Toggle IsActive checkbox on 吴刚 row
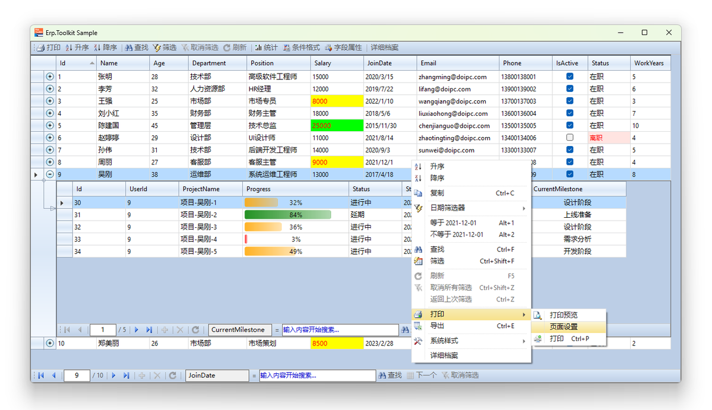The width and height of the screenshot is (712, 410). [x=568, y=174]
